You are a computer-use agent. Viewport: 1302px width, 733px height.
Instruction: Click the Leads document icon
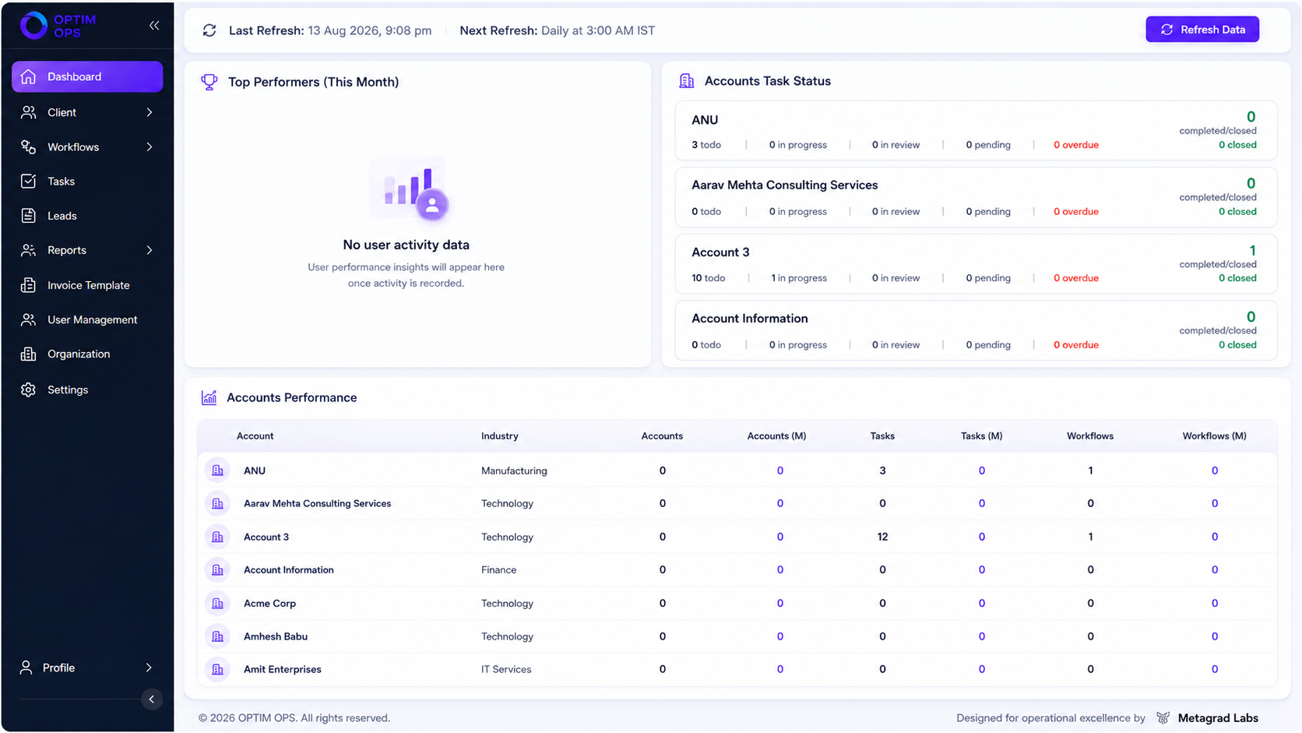(29, 216)
